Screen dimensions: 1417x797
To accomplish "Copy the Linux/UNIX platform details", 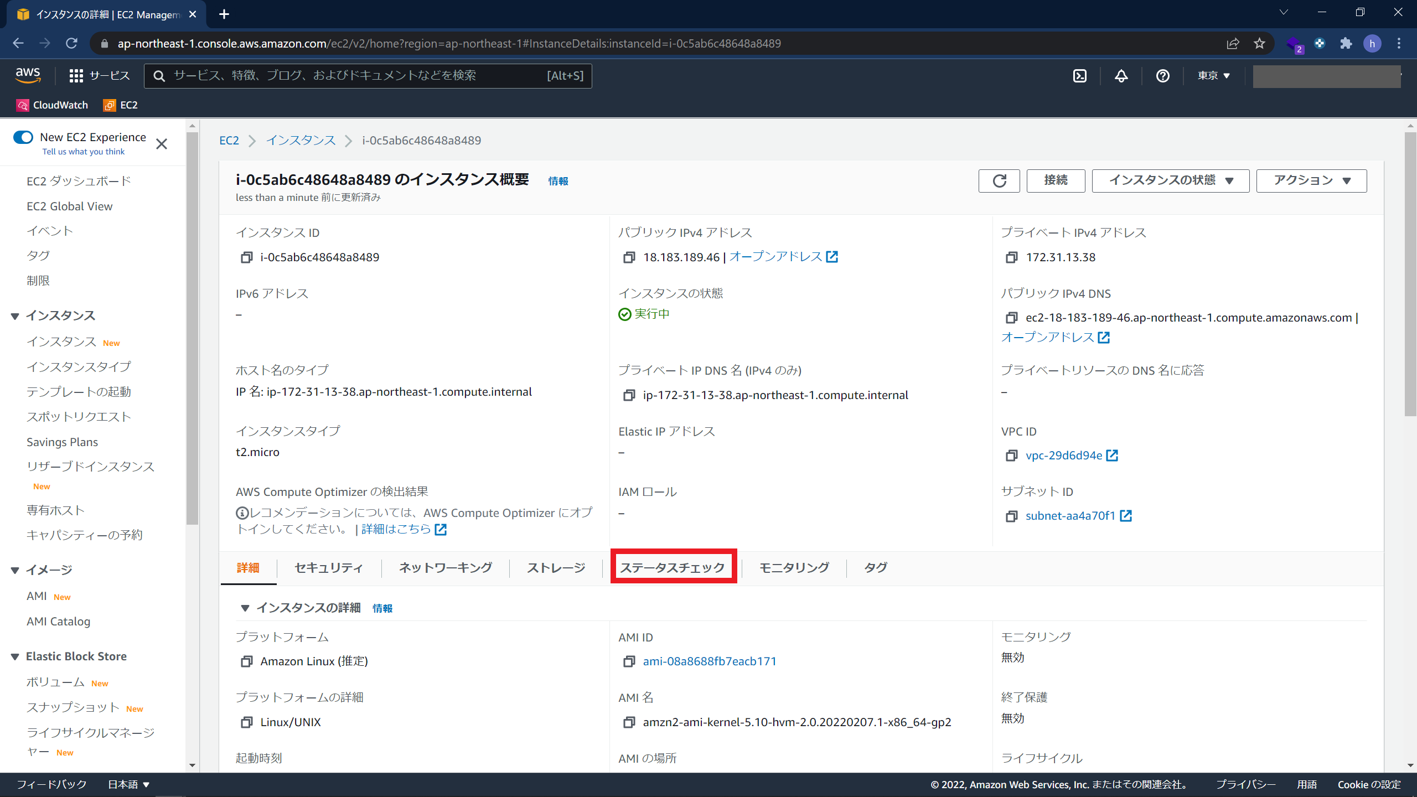I will click(247, 722).
